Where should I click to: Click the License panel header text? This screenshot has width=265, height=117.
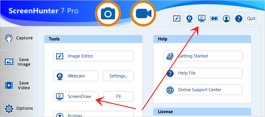click(166, 112)
